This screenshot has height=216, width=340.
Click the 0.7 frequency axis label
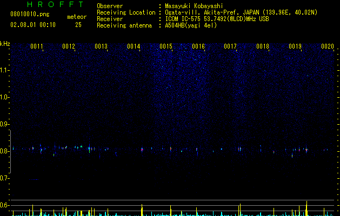pos(4,178)
